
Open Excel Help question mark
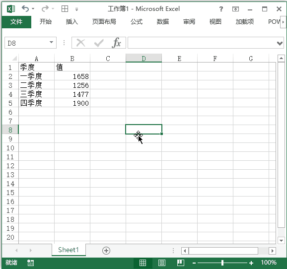click(x=221, y=9)
